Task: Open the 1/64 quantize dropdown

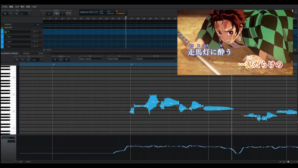Action: coord(37,60)
